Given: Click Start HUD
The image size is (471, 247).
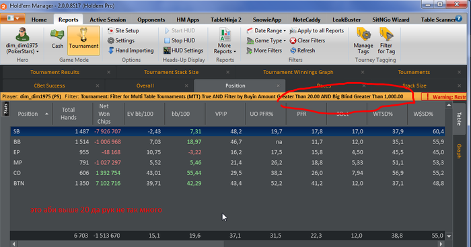Looking at the screenshot, I should click(180, 30).
